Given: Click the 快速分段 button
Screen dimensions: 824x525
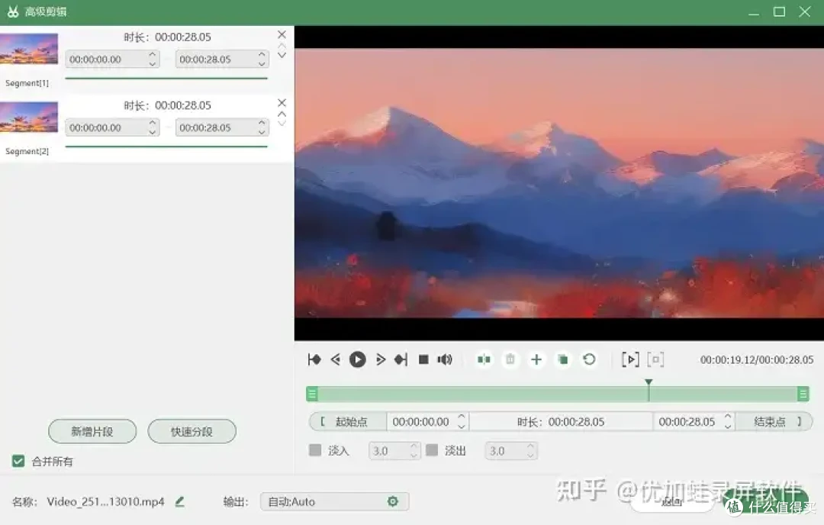Looking at the screenshot, I should (192, 431).
